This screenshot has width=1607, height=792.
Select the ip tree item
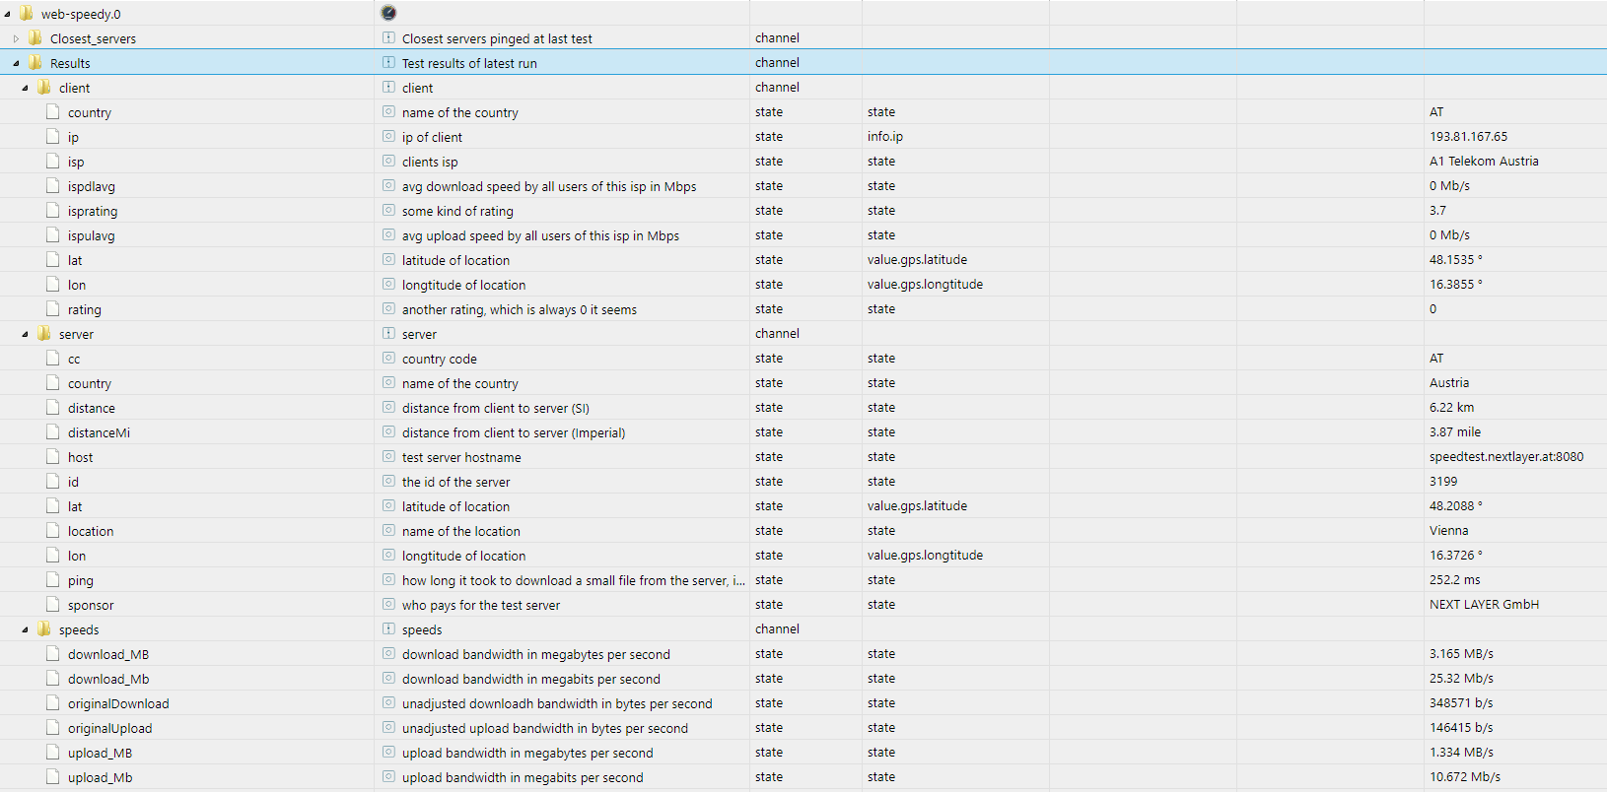[x=73, y=137]
